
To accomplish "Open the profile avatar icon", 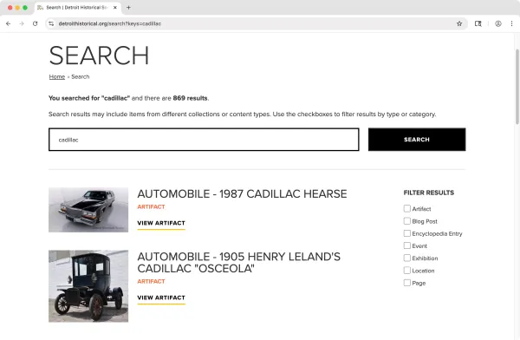I will click(x=498, y=23).
